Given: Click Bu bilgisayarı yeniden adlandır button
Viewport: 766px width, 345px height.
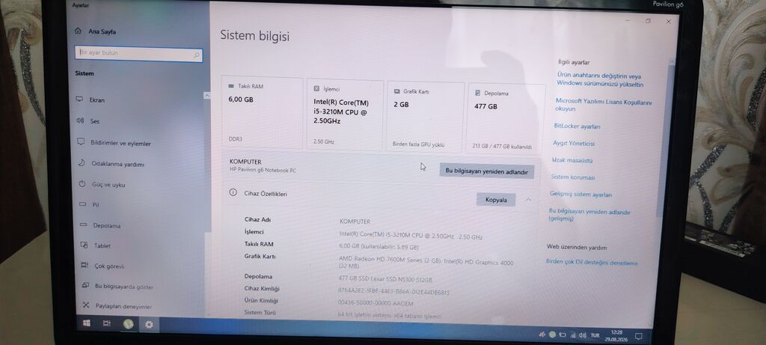Looking at the screenshot, I should (x=486, y=171).
